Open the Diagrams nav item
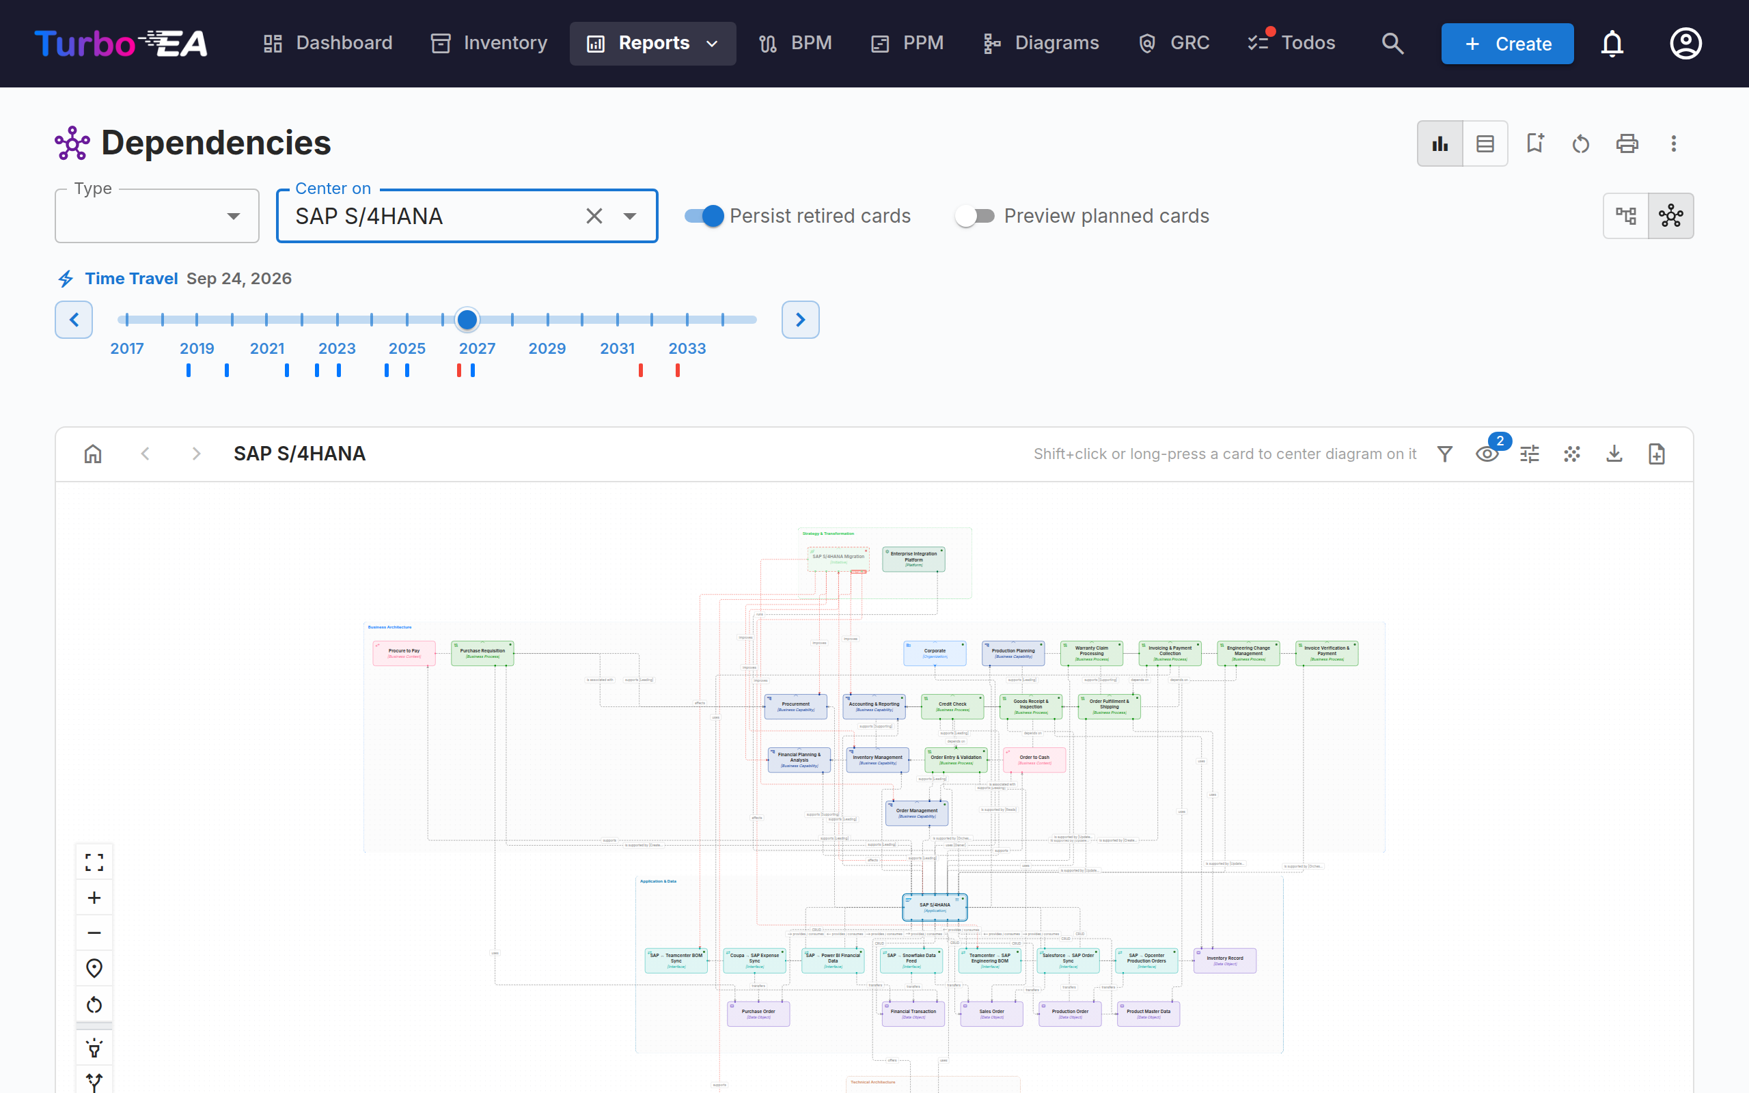This screenshot has width=1749, height=1093. [1041, 43]
